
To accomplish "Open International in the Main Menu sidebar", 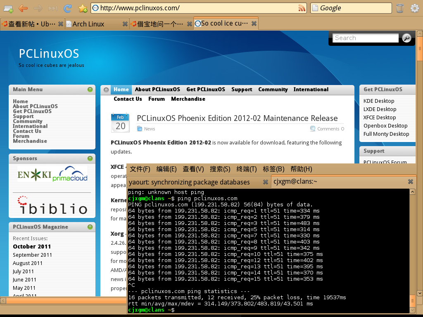I will pyautogui.click(x=30, y=126).
